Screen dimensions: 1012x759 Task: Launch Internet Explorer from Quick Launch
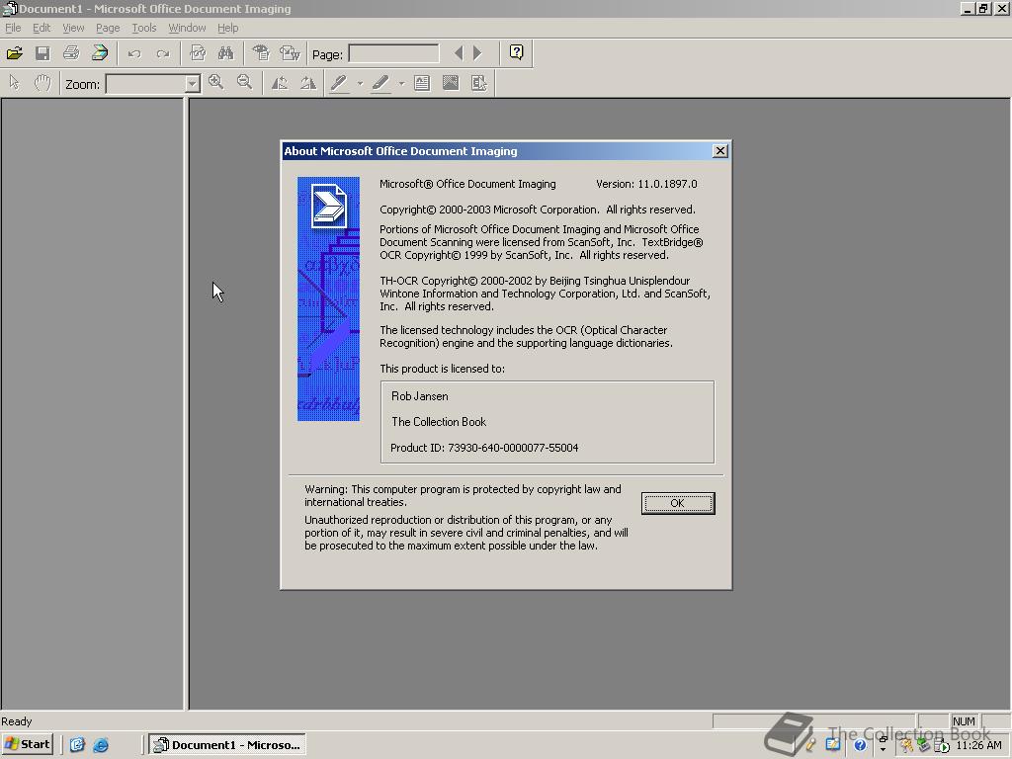101,745
